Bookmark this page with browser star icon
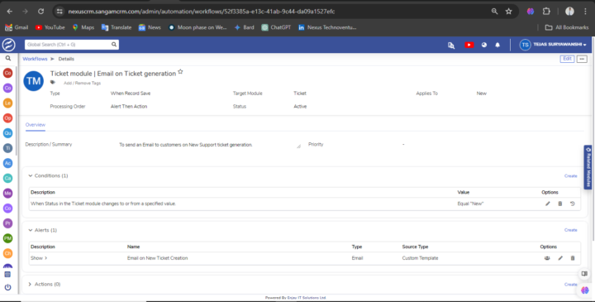The width and height of the screenshot is (595, 302). [509, 12]
